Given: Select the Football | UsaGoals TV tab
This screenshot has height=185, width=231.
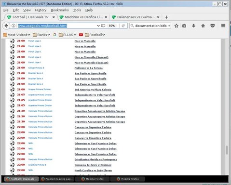Looking at the screenshot, I should click(x=30, y=17).
